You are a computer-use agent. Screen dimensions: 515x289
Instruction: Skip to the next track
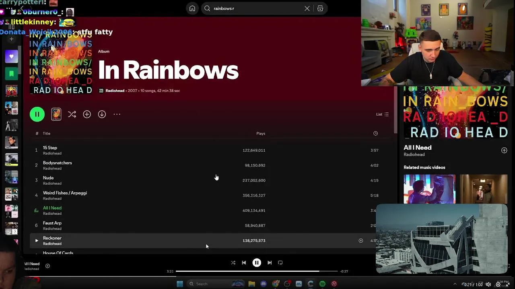[x=270, y=263]
